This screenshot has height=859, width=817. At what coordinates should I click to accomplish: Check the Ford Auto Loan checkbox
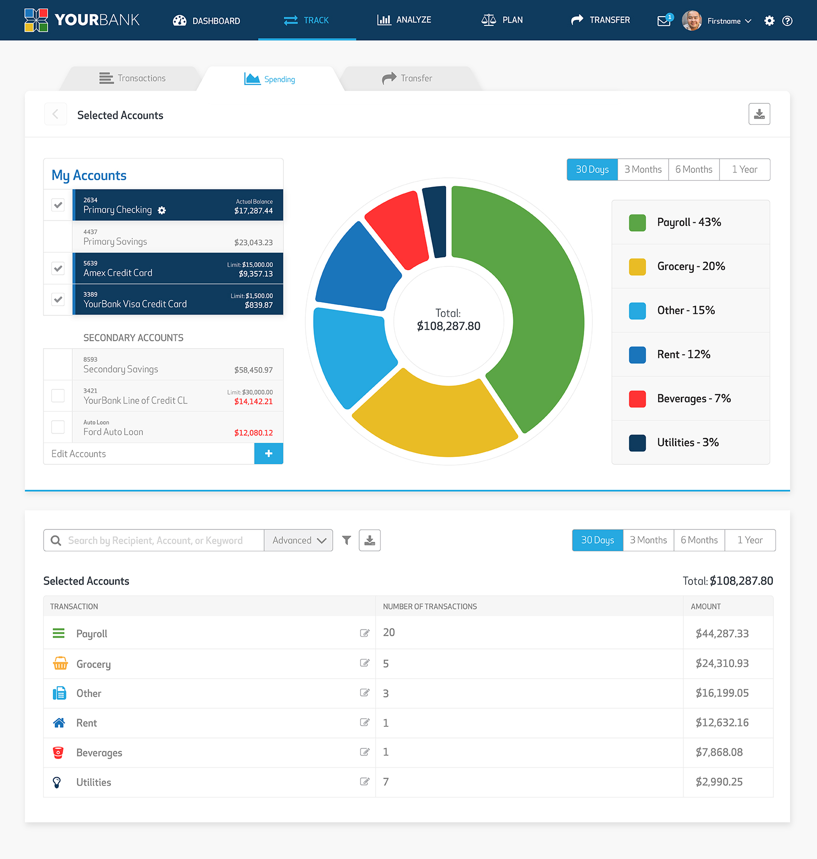tap(58, 427)
